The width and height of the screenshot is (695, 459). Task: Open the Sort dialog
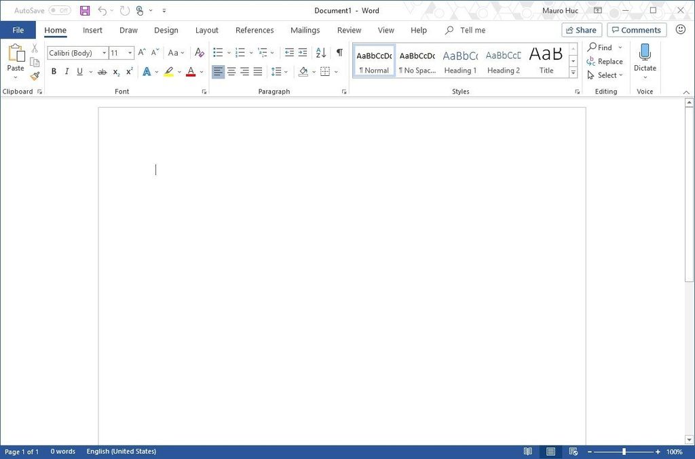pyautogui.click(x=320, y=52)
